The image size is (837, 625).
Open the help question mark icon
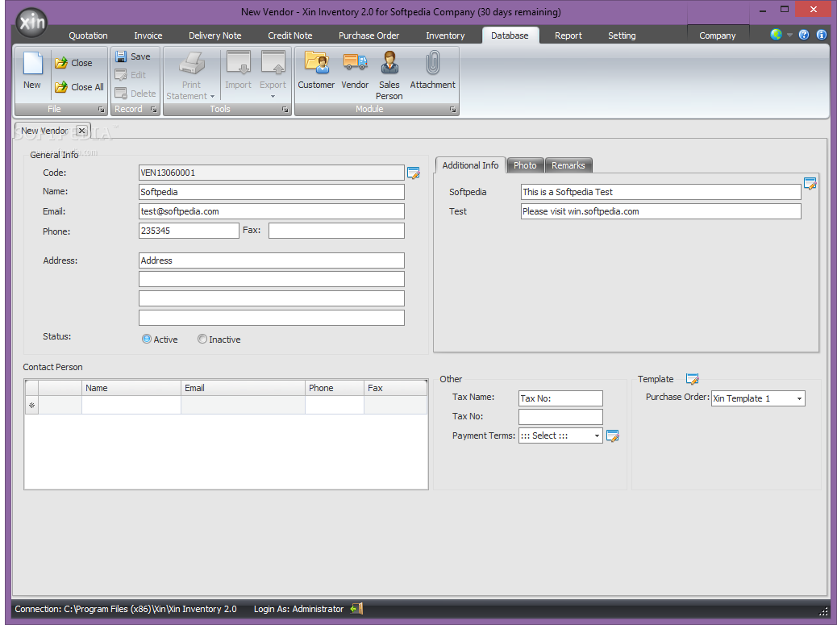803,35
